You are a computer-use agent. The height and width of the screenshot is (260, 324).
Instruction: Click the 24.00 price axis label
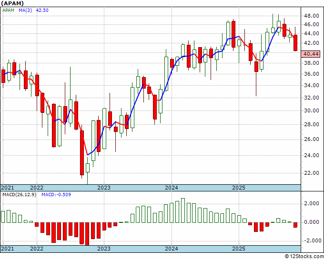[311, 155]
